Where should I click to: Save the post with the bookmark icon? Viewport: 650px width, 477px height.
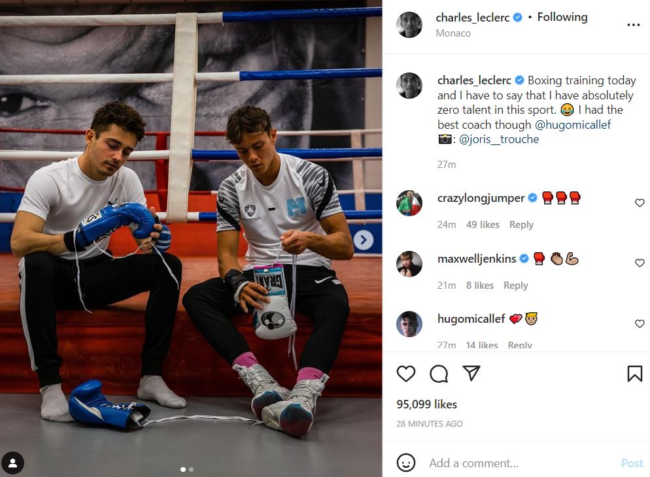(x=635, y=374)
